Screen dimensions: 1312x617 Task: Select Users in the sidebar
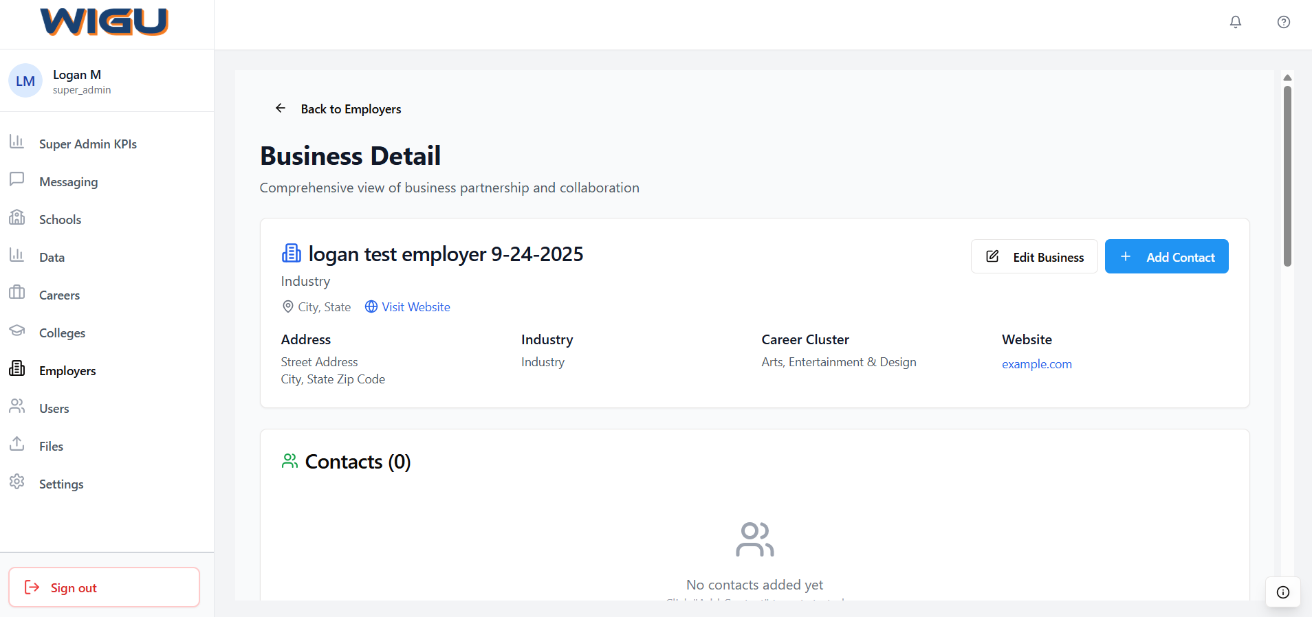54,409
